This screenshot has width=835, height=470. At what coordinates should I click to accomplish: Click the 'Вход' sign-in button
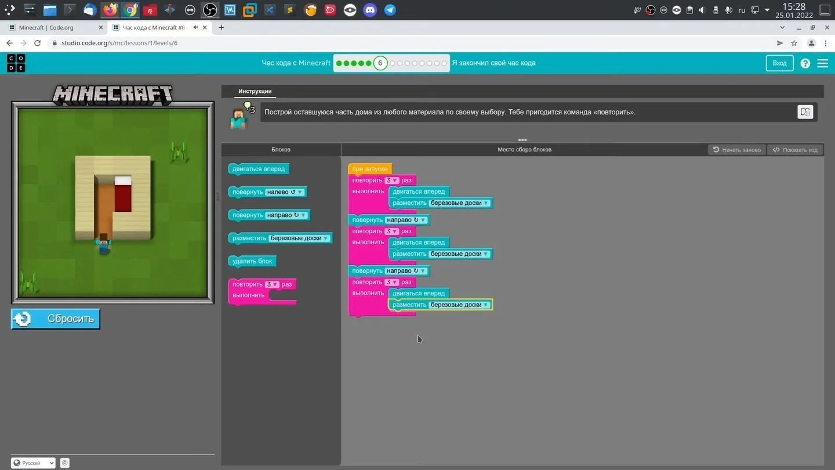tap(780, 63)
